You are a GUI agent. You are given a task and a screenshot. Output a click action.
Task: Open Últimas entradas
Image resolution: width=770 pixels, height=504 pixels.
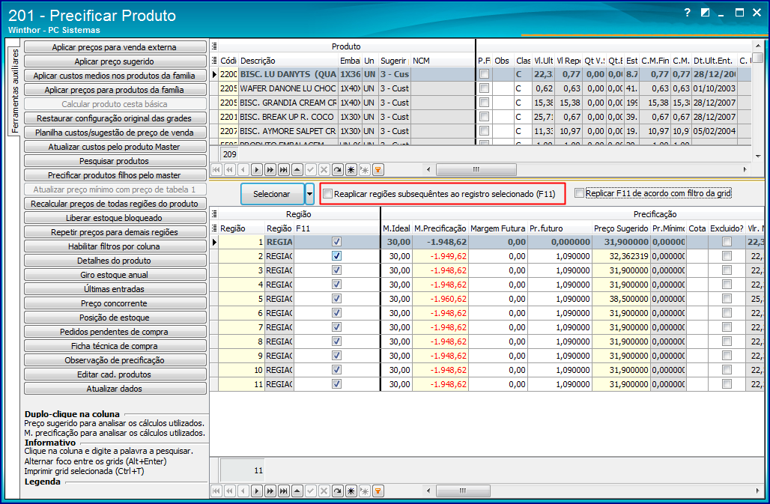click(x=115, y=289)
